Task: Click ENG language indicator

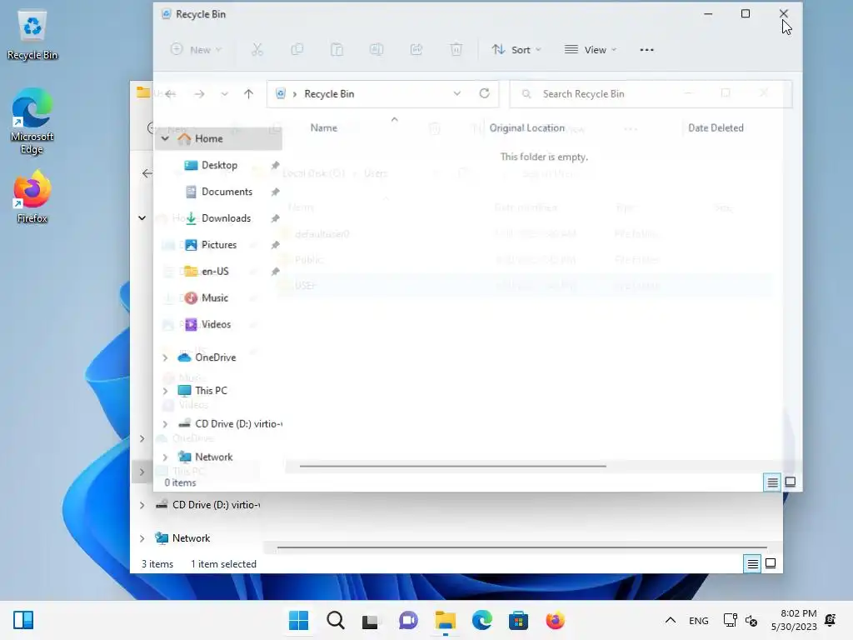Action: pyautogui.click(x=699, y=621)
